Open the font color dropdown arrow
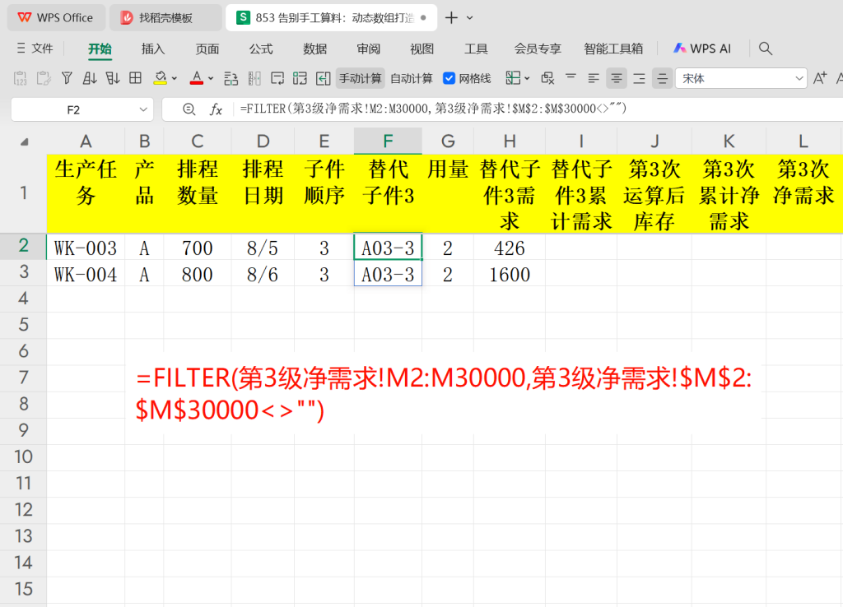Image resolution: width=843 pixels, height=607 pixels. click(x=211, y=78)
